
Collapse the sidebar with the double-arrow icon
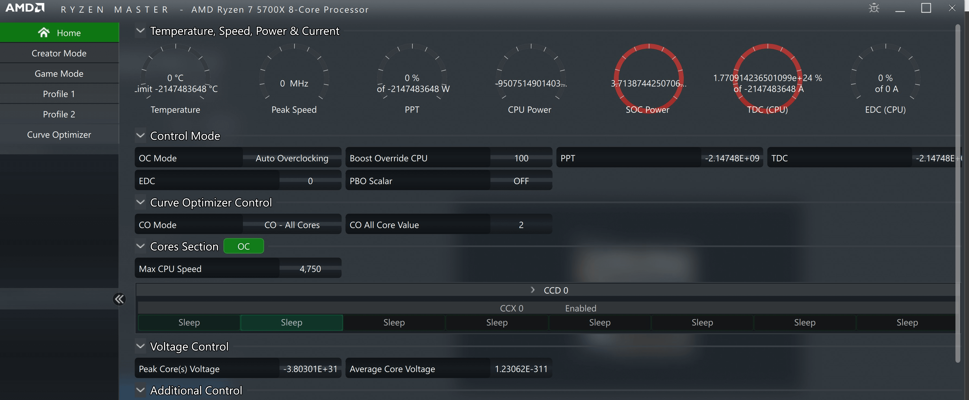119,299
